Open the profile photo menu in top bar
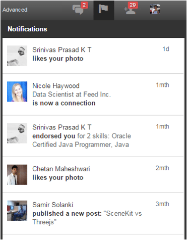Image resolution: width=187 pixels, height=240 pixels. (x=155, y=9)
